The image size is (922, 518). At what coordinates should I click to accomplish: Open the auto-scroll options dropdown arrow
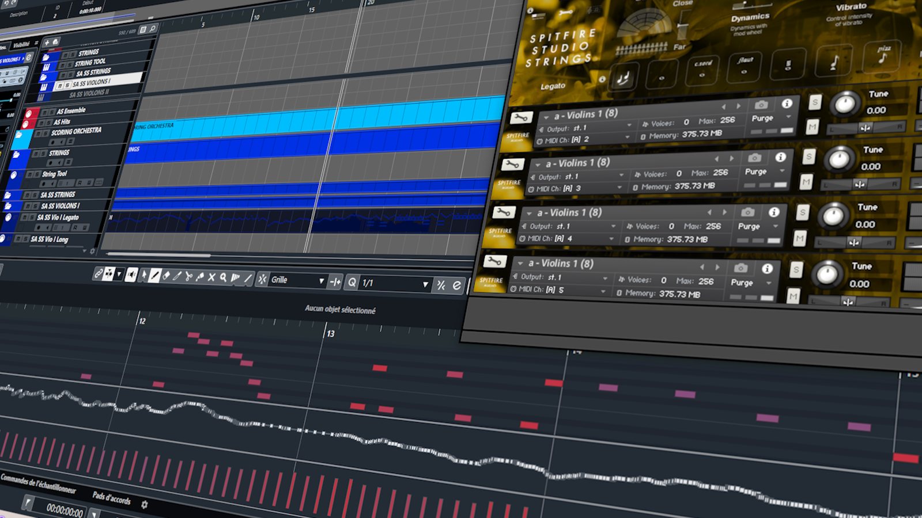[x=119, y=275]
